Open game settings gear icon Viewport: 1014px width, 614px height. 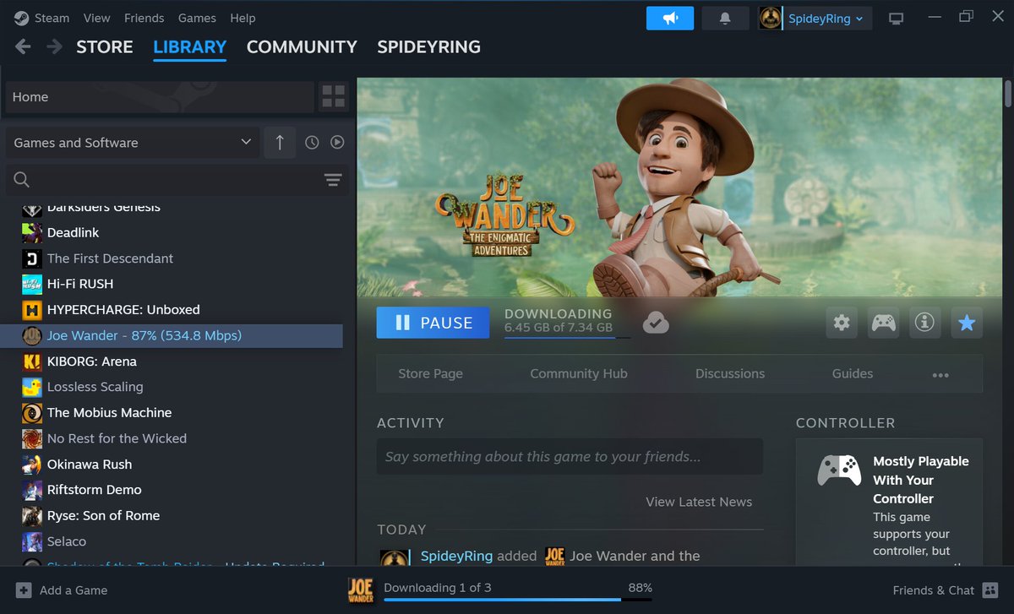[841, 323]
